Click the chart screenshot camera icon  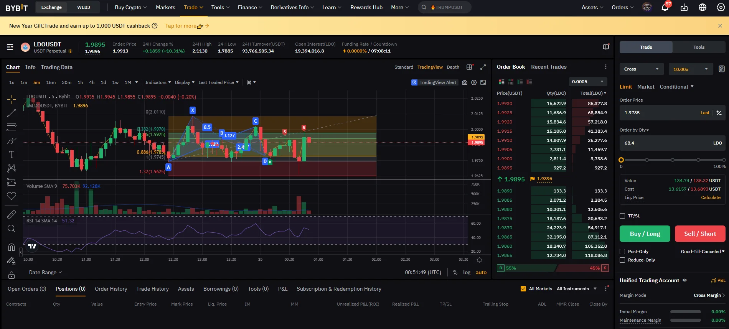click(x=465, y=82)
